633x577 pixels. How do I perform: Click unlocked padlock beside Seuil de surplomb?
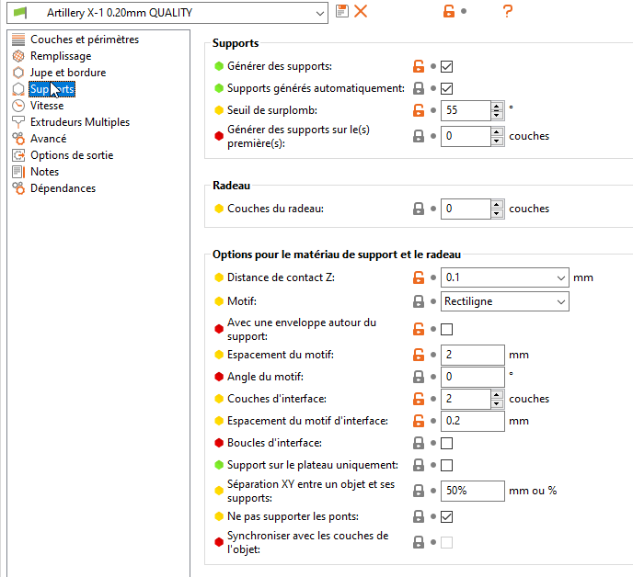(x=419, y=110)
